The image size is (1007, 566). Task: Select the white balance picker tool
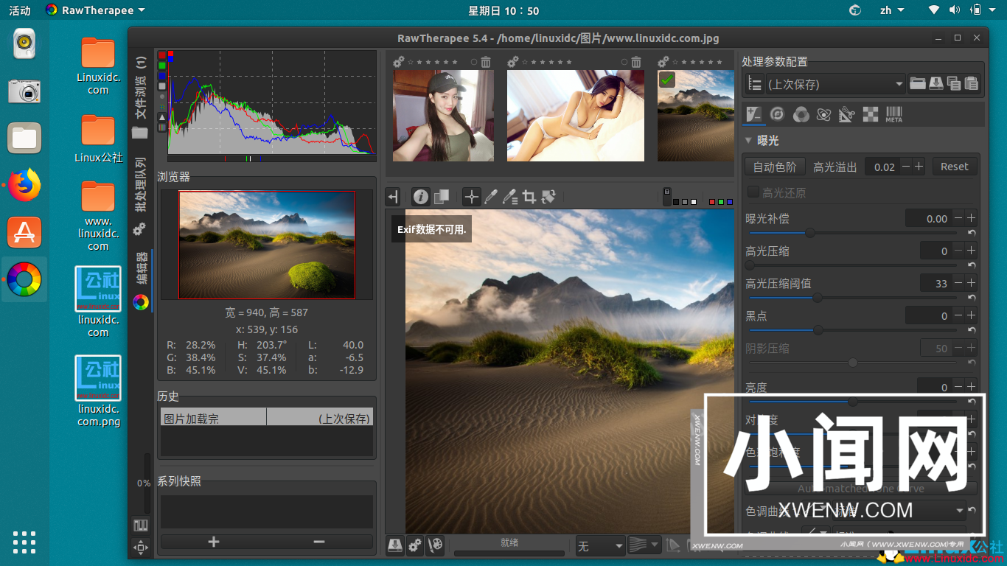(x=490, y=197)
